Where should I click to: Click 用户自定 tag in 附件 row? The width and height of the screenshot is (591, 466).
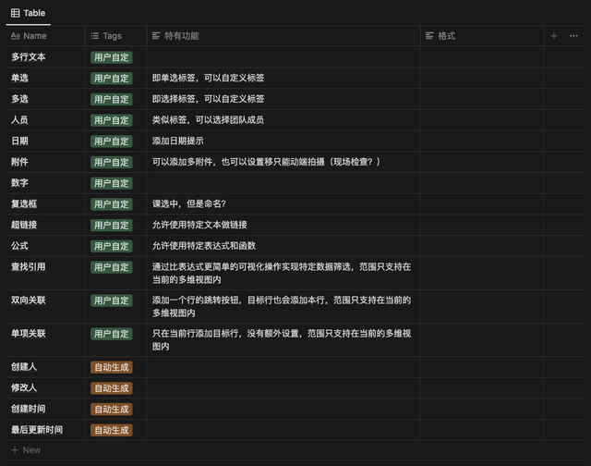point(111,162)
